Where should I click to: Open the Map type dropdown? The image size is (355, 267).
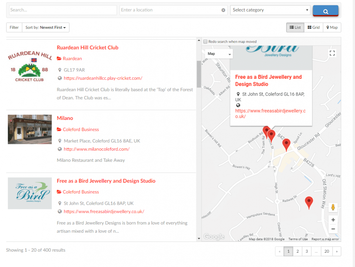tap(219, 54)
